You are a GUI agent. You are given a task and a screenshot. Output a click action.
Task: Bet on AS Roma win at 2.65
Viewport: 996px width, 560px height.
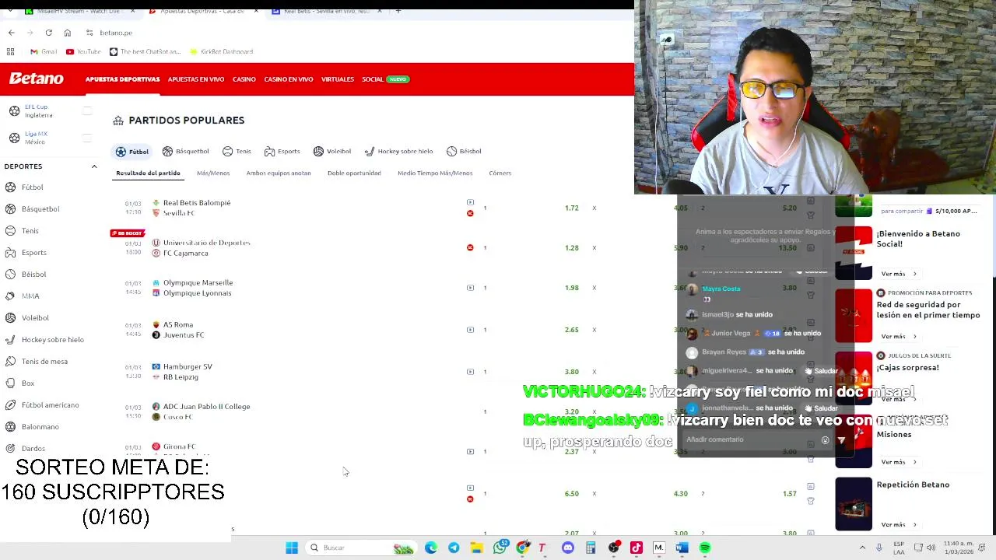572,330
